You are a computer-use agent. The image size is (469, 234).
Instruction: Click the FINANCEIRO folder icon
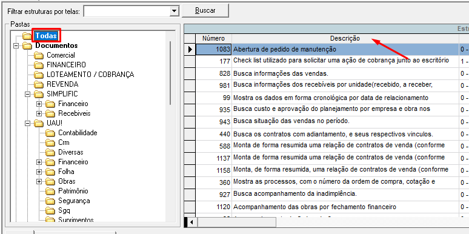click(39, 65)
